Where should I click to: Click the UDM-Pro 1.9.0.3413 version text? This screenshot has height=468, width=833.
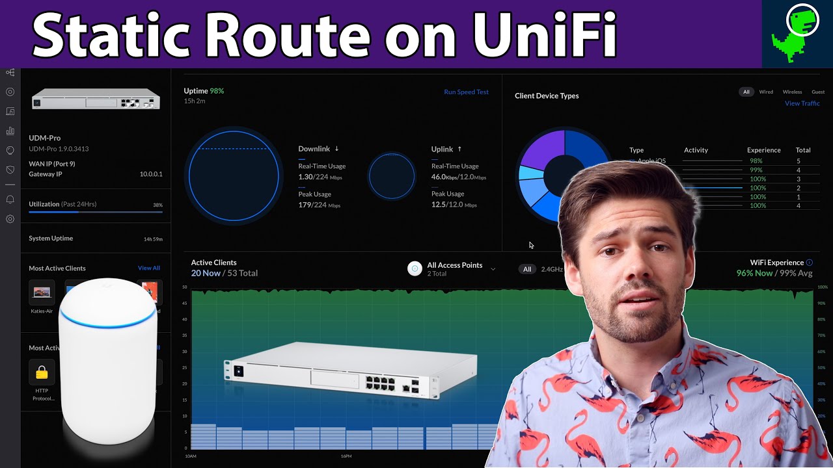pyautogui.click(x=59, y=149)
